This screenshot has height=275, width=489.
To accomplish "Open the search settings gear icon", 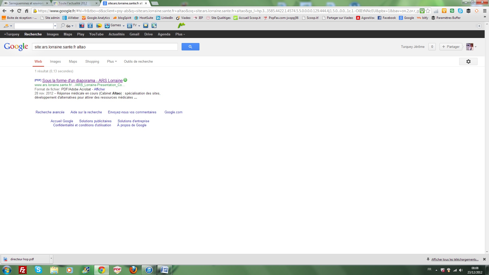I will pyautogui.click(x=468, y=62).
